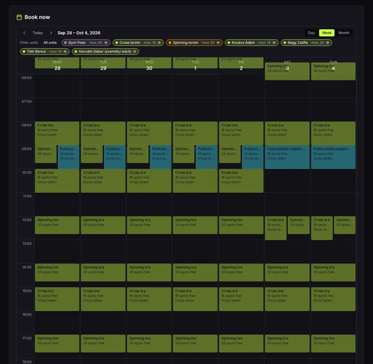Click the 16:00 time label
This screenshot has height=364, width=373.
27,315
